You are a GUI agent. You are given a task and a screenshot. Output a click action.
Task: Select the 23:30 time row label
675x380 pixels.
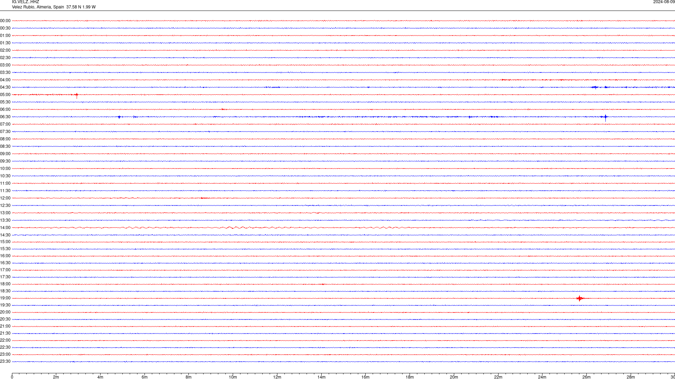[x=5, y=361]
